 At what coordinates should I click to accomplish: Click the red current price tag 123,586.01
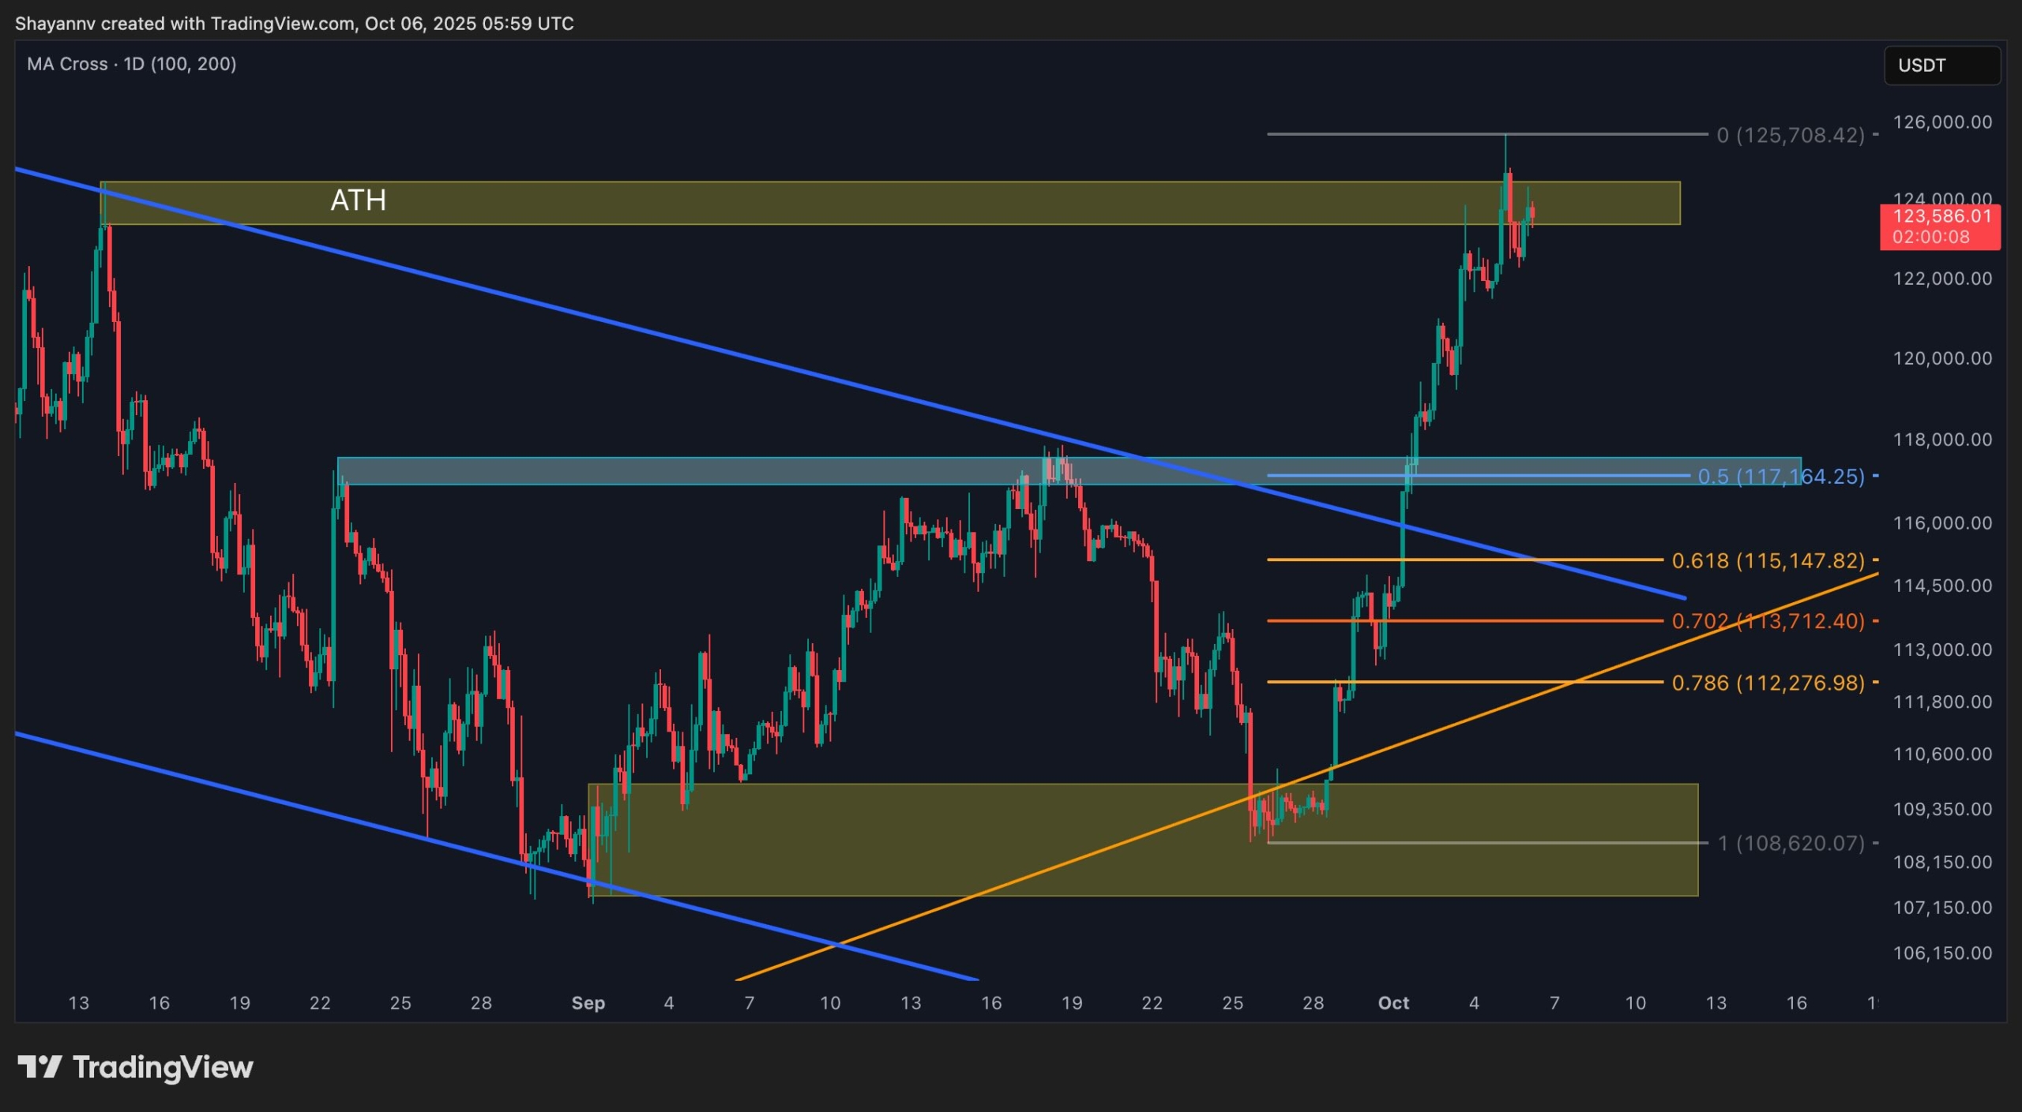tap(1941, 226)
